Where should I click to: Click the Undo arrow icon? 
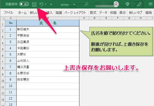[x=41, y=4]
